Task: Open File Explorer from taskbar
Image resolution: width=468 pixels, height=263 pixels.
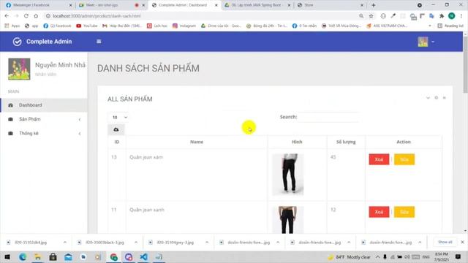Action: 38,257
